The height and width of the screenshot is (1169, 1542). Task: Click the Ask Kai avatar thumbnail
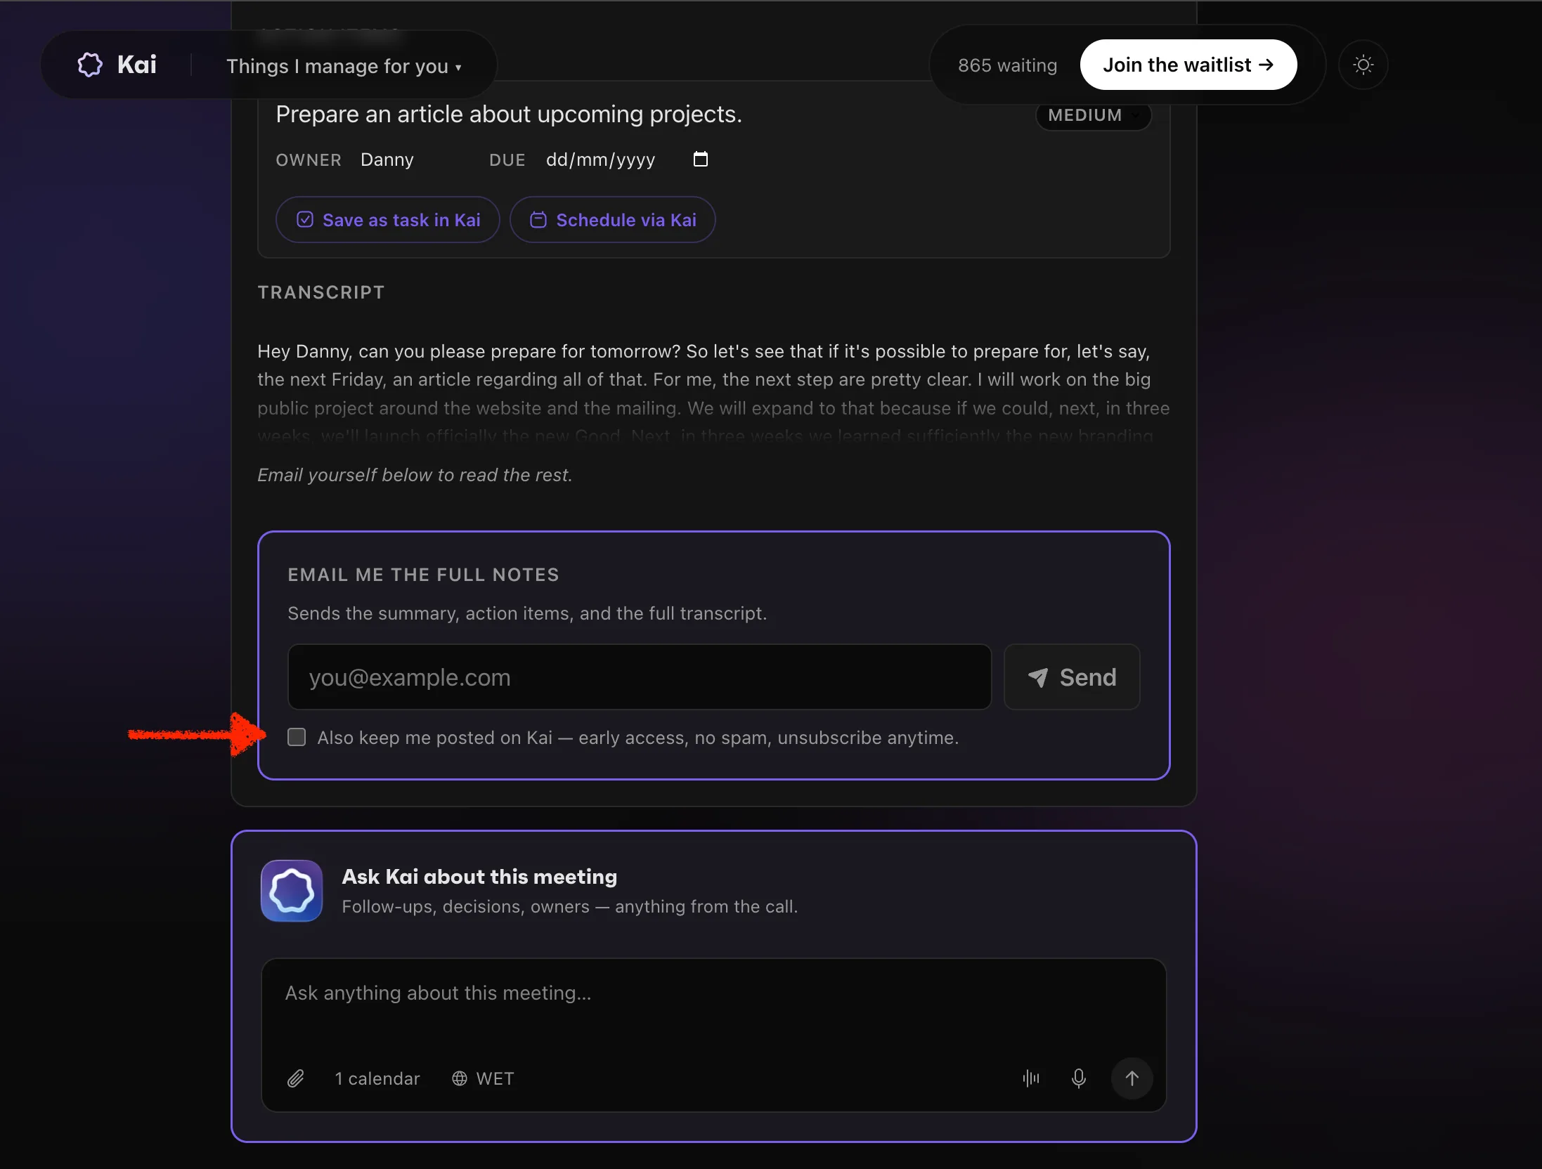(x=292, y=891)
